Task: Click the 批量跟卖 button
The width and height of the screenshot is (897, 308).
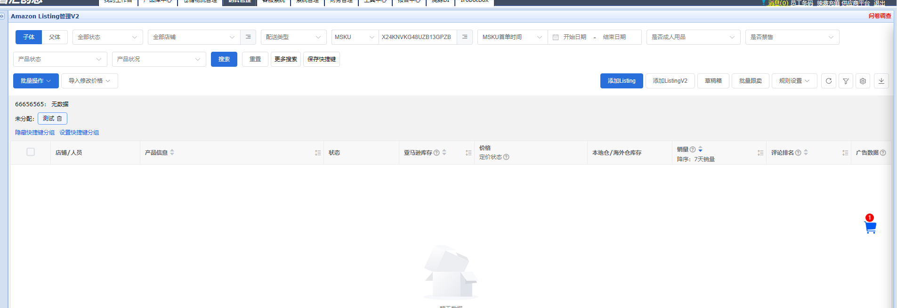Action: (751, 81)
